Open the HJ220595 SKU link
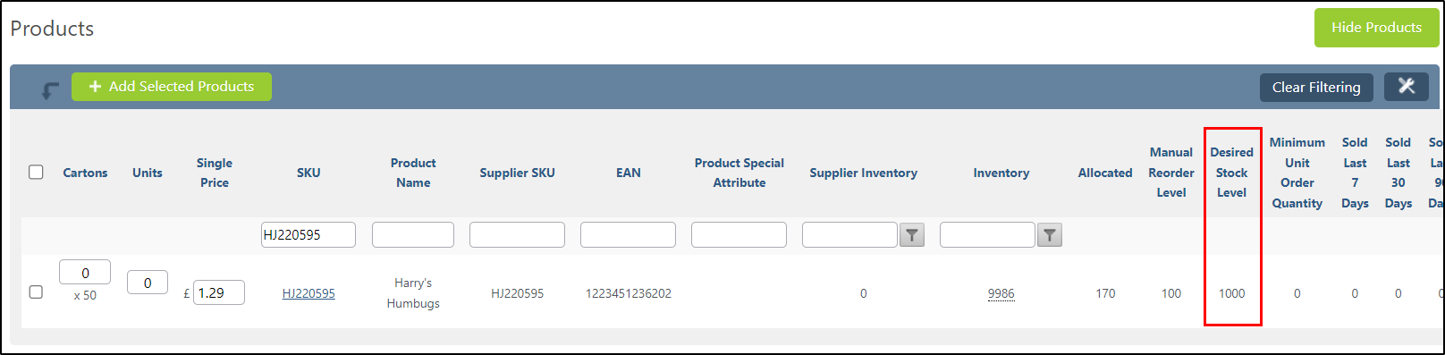The width and height of the screenshot is (1445, 355). point(308,293)
